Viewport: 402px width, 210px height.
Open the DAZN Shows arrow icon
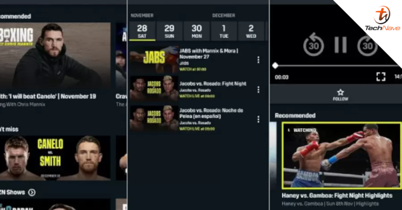click(32, 192)
